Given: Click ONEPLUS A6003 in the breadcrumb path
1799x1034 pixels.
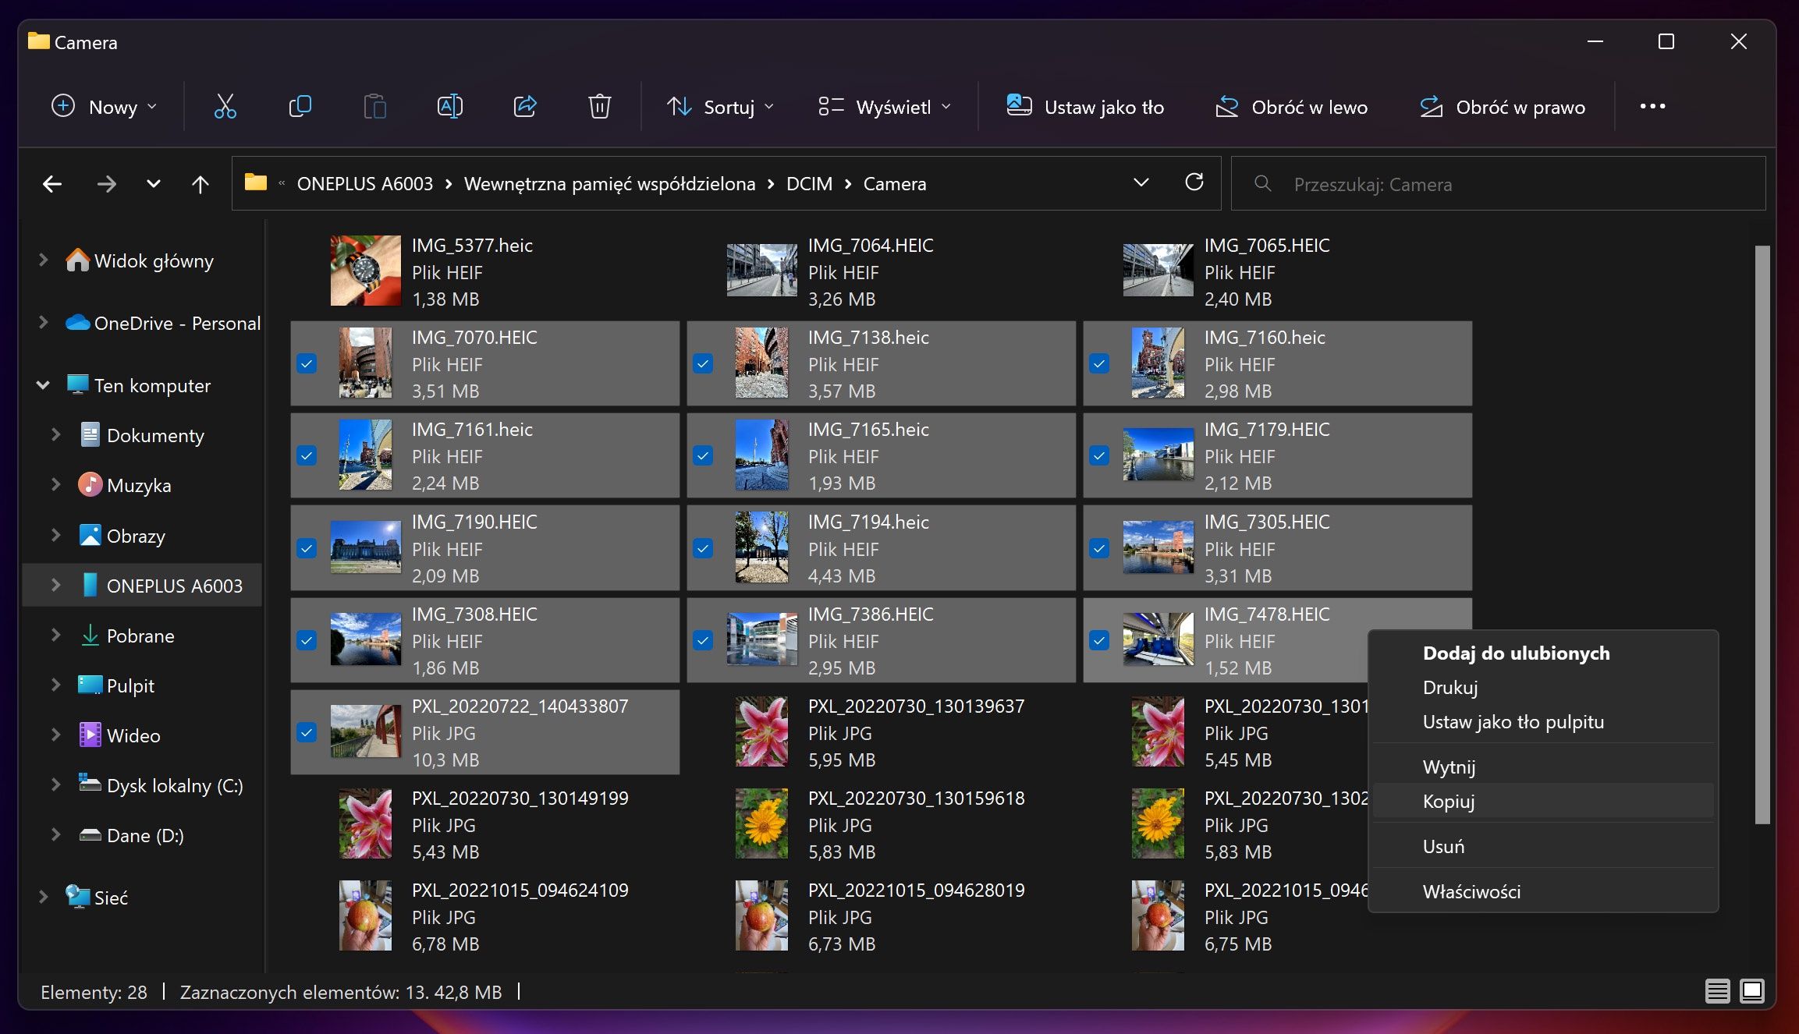Looking at the screenshot, I should click(364, 184).
